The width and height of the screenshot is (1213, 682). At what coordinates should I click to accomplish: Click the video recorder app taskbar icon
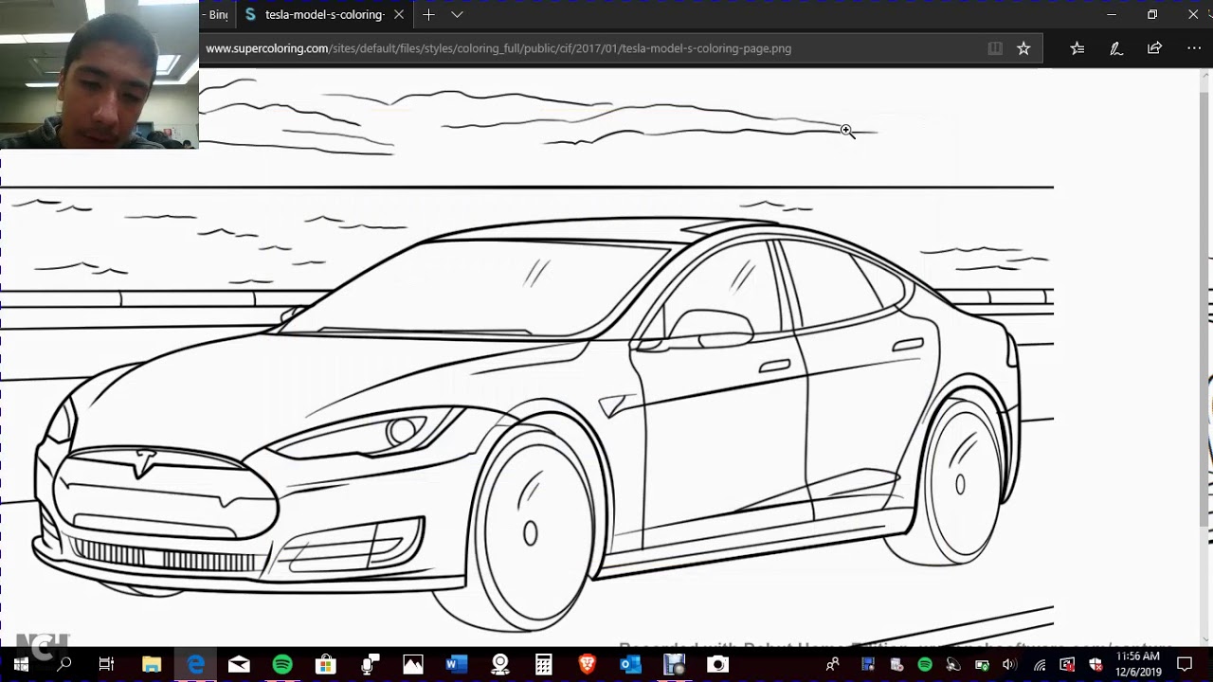(674, 665)
